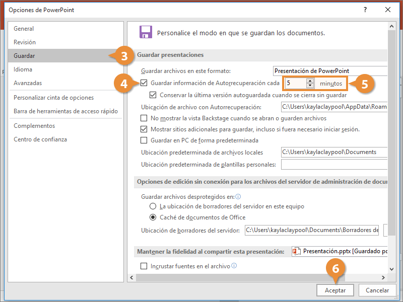Click the Cancelar button
403x302 pixels.
coord(377,290)
